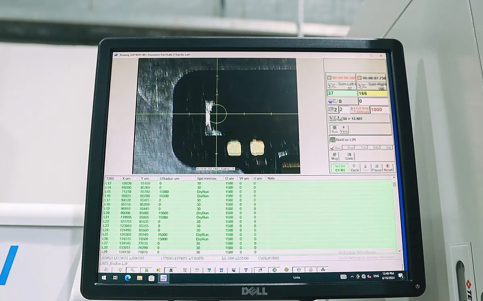This screenshot has width=483, height=301.
Task: Click the X um column header
Action: click(130, 178)
